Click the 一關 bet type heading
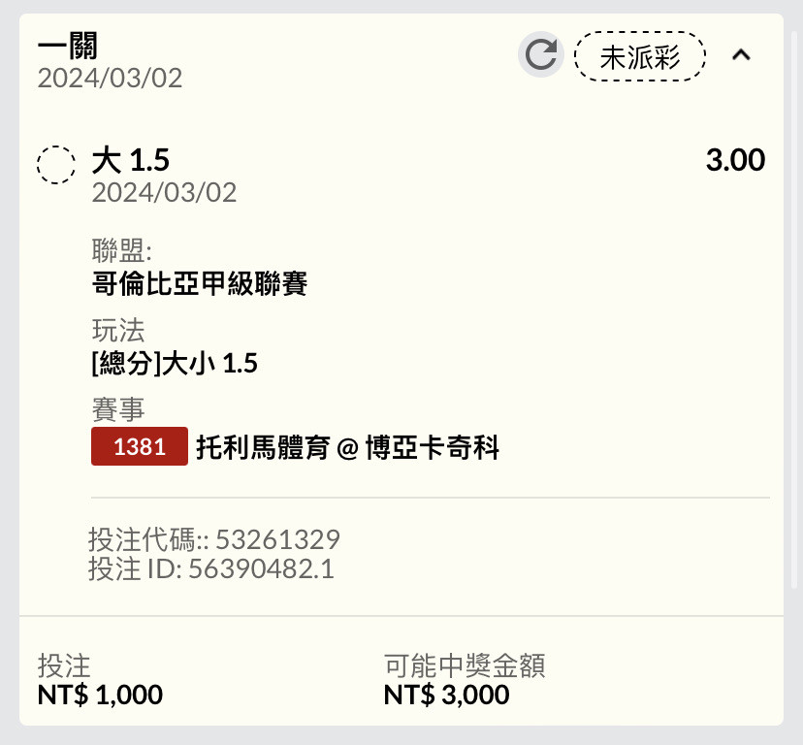 (x=67, y=47)
